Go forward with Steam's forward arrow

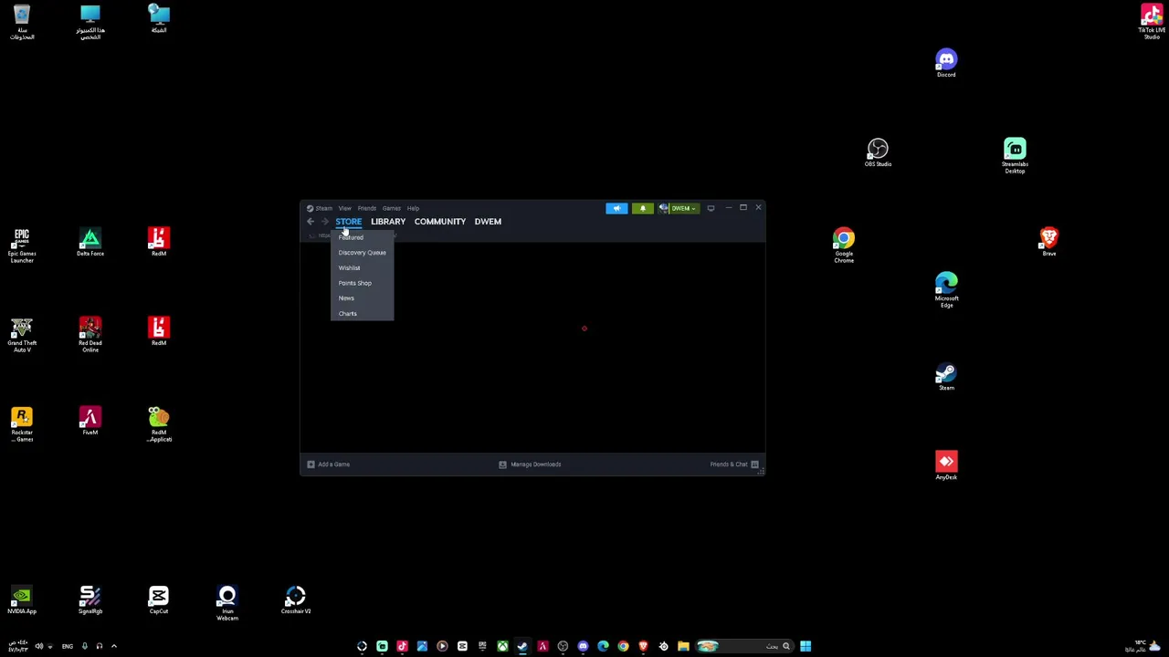[324, 222]
